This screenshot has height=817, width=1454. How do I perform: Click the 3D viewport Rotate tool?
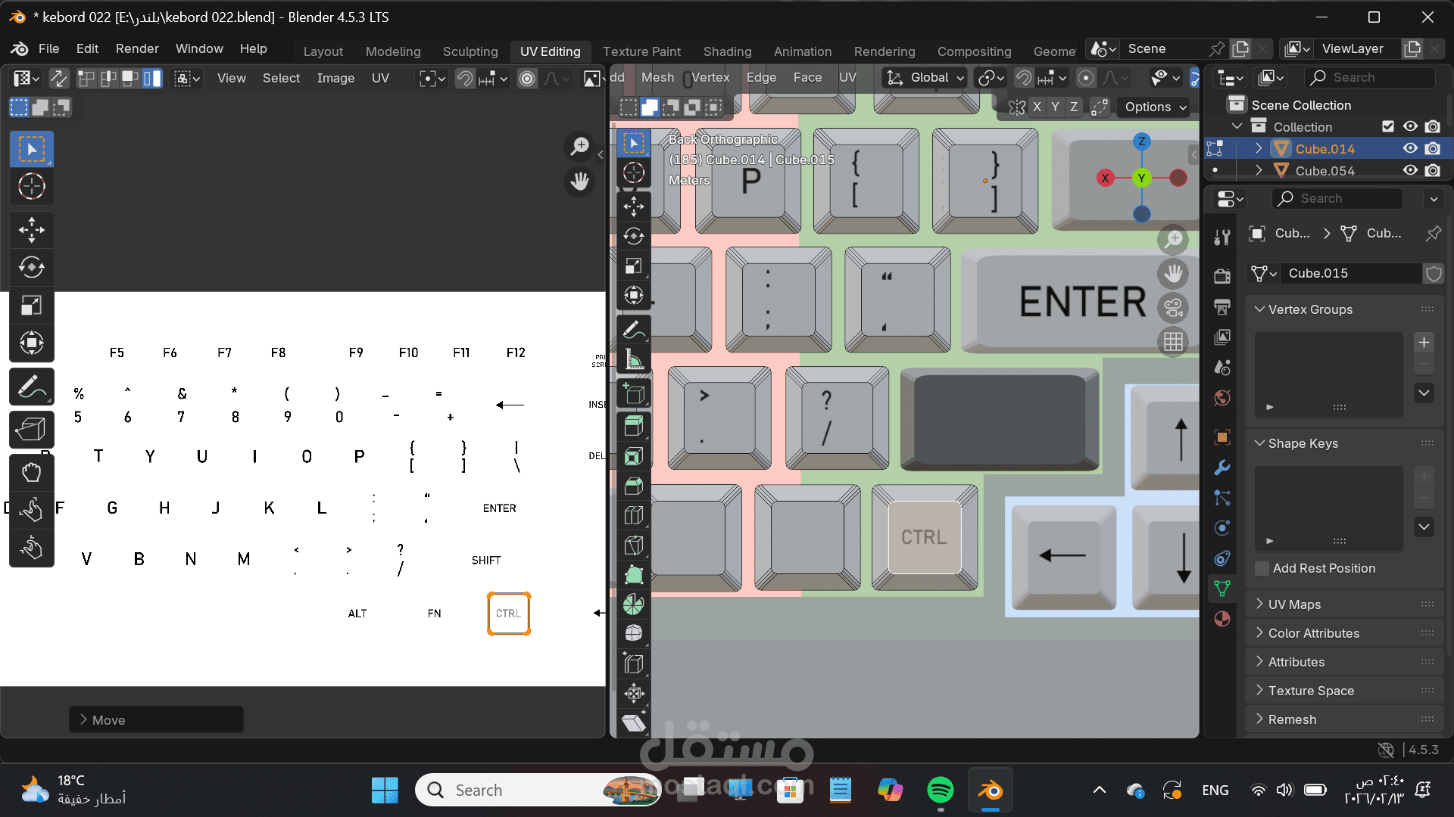click(x=634, y=236)
